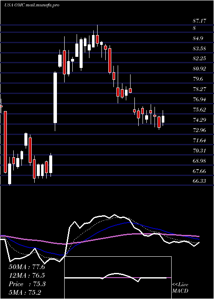This screenshot has width=214, height=299.
Task: Click the 79.6 price axis label
Action: click(x=198, y=79)
